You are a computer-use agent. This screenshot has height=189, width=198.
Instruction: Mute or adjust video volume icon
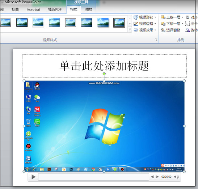pos(176,177)
